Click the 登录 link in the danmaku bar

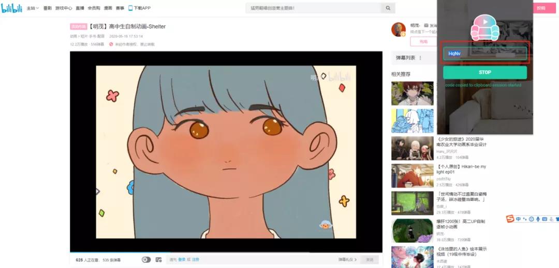pyautogui.click(x=182, y=260)
